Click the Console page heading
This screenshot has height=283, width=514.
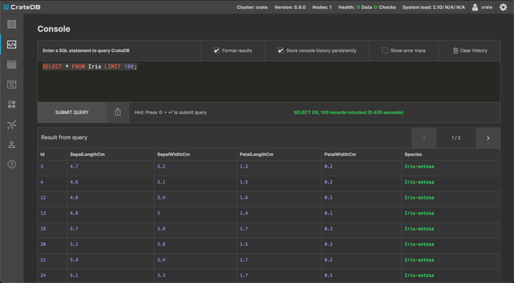coord(54,29)
